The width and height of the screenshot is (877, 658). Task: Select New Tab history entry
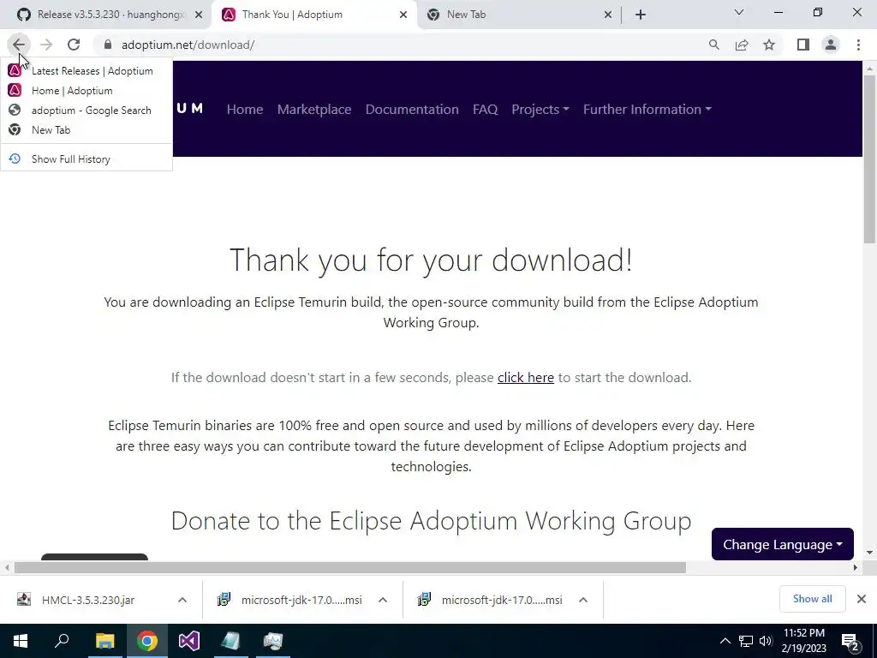pyautogui.click(x=87, y=130)
